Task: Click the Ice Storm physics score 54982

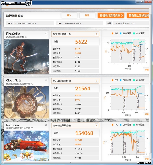Action: point(78,144)
